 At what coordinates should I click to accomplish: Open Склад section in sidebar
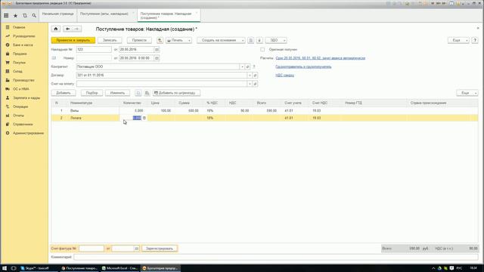click(17, 71)
